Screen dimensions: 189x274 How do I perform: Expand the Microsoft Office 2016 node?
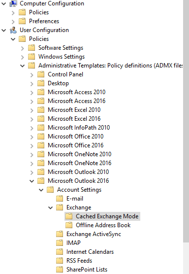pos(32,146)
